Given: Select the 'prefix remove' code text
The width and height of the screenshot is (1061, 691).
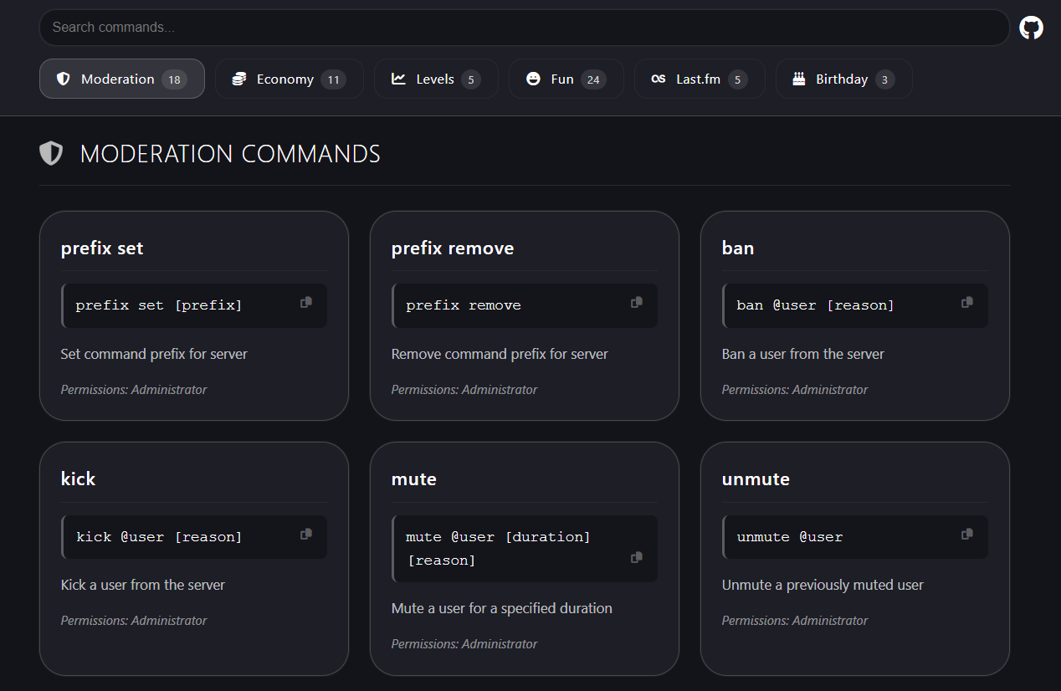Looking at the screenshot, I should (x=464, y=305).
